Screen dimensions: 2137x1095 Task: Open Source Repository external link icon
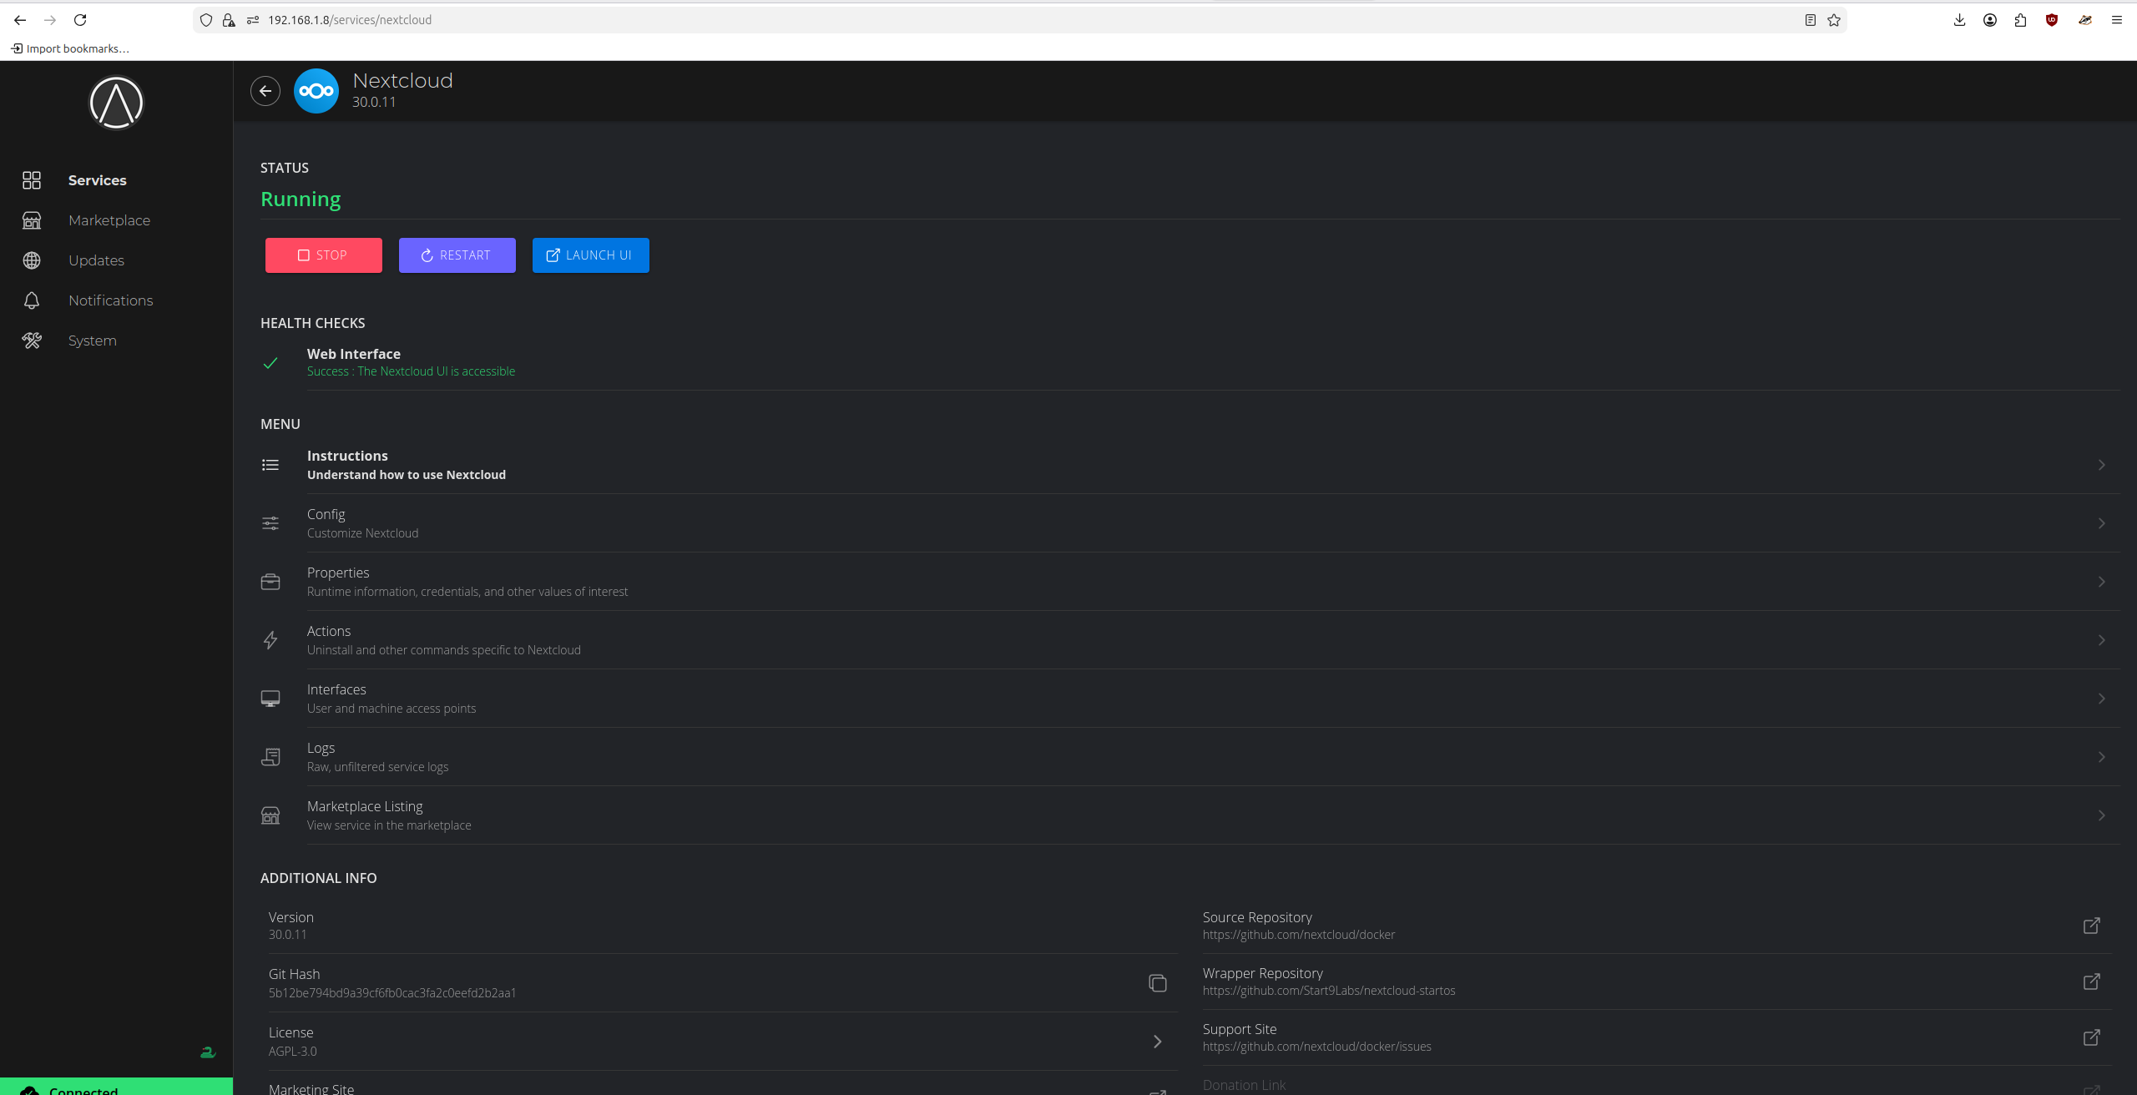coord(2091,926)
